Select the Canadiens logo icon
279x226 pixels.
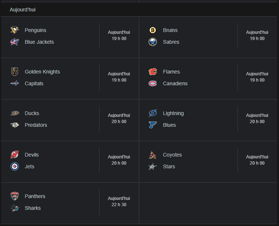point(153,83)
